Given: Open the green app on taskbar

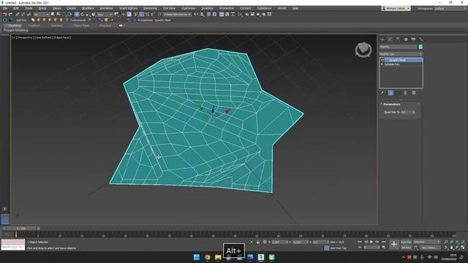Looking at the screenshot, I should (271, 257).
